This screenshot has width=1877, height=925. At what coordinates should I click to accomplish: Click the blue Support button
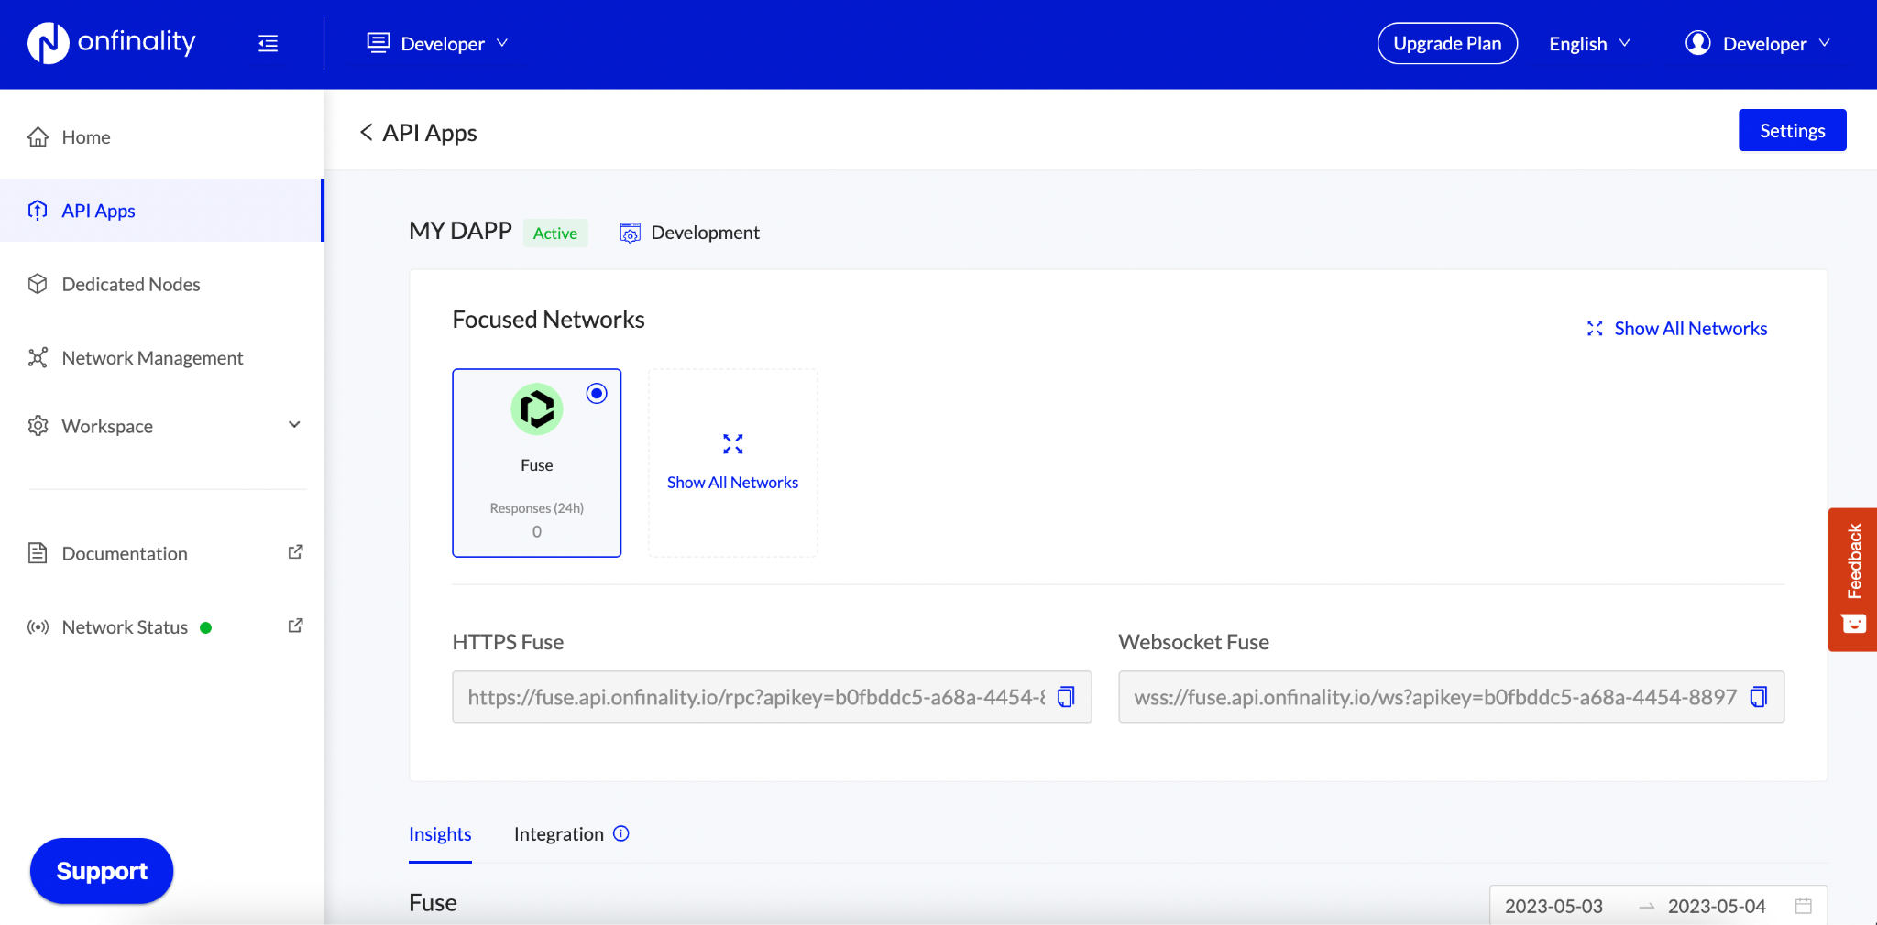(102, 871)
